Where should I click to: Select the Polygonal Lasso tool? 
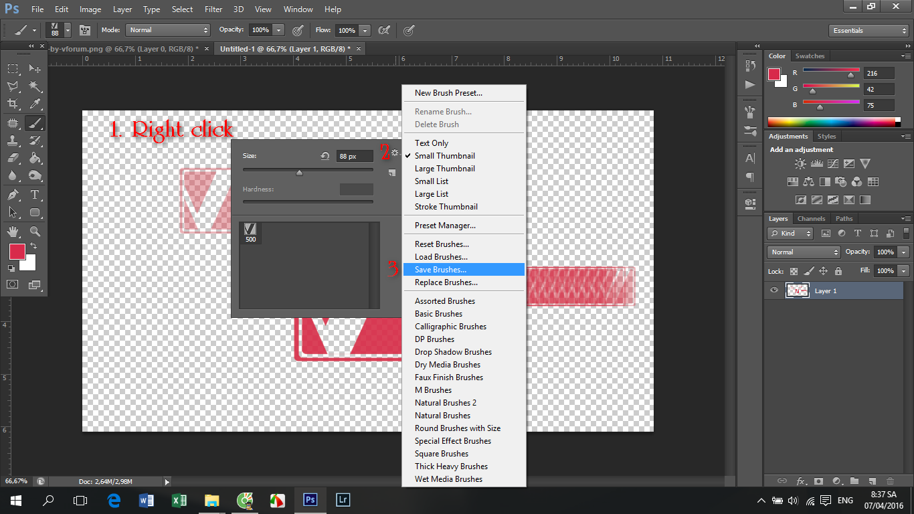pyautogui.click(x=13, y=86)
